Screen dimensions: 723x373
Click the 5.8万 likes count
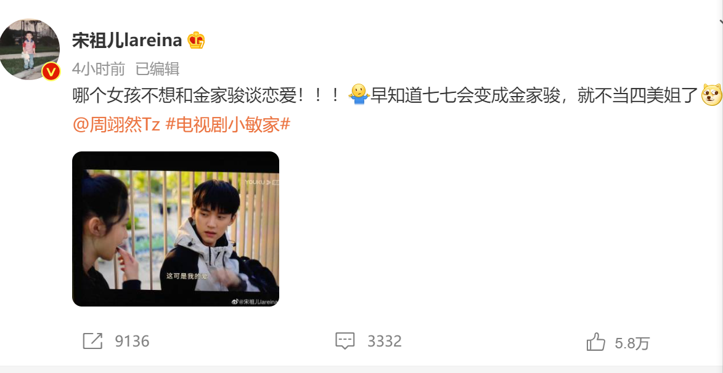point(632,343)
